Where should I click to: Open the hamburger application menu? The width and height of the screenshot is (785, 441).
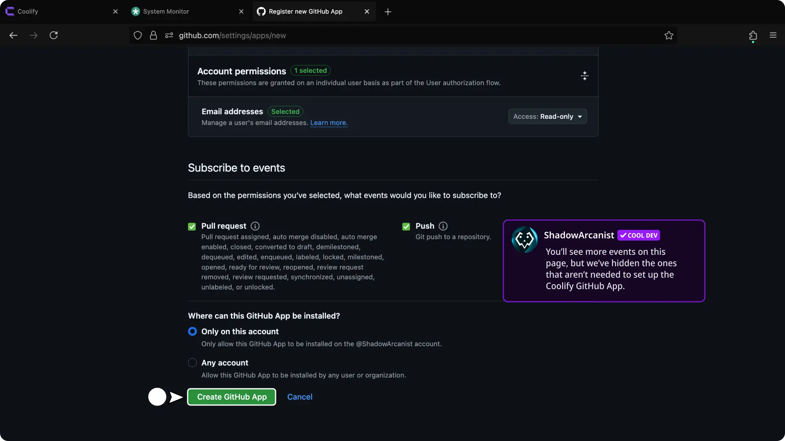point(773,36)
